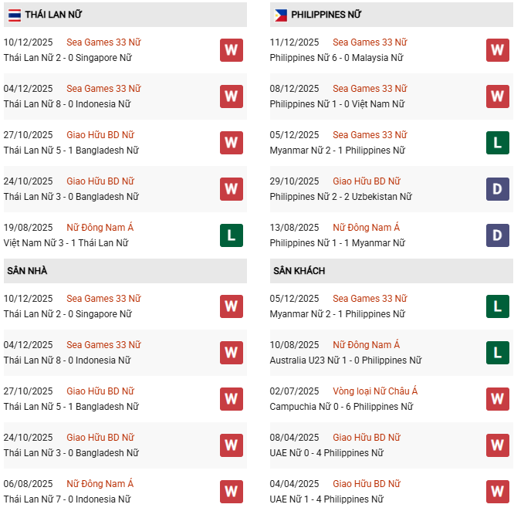Click D badge for Philippines 1-1 Myanmar

498,235
